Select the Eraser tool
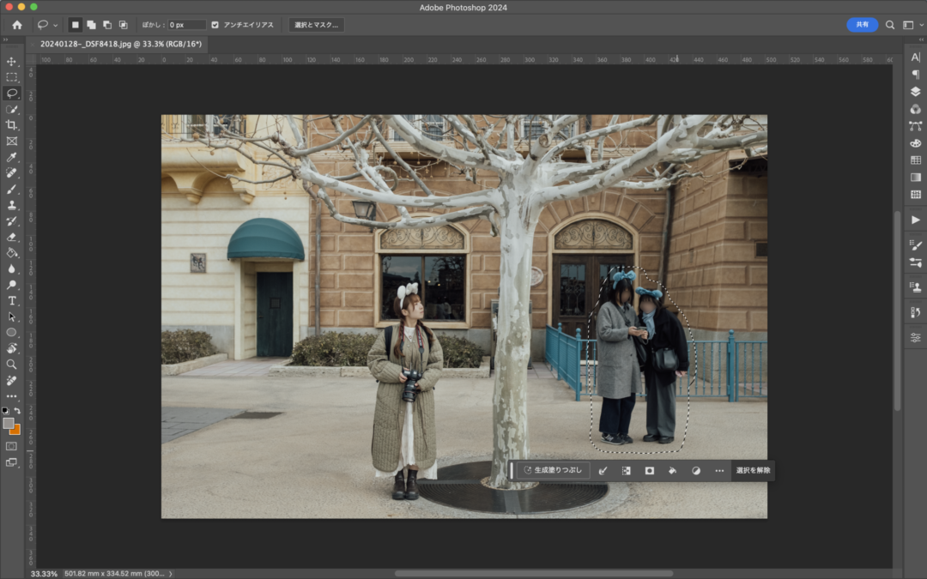The width and height of the screenshot is (927, 579). [x=12, y=237]
